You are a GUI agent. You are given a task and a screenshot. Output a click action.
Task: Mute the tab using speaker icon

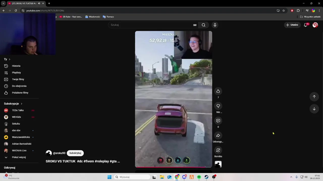[39, 3]
